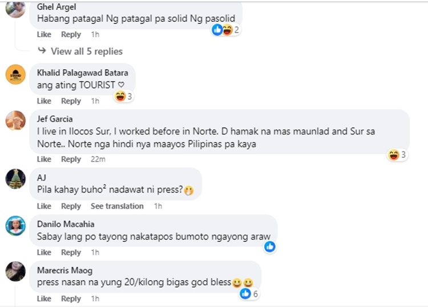View reactions on Ghel Argel's comment
Viewport: 428px width, 307px height.
[226, 30]
